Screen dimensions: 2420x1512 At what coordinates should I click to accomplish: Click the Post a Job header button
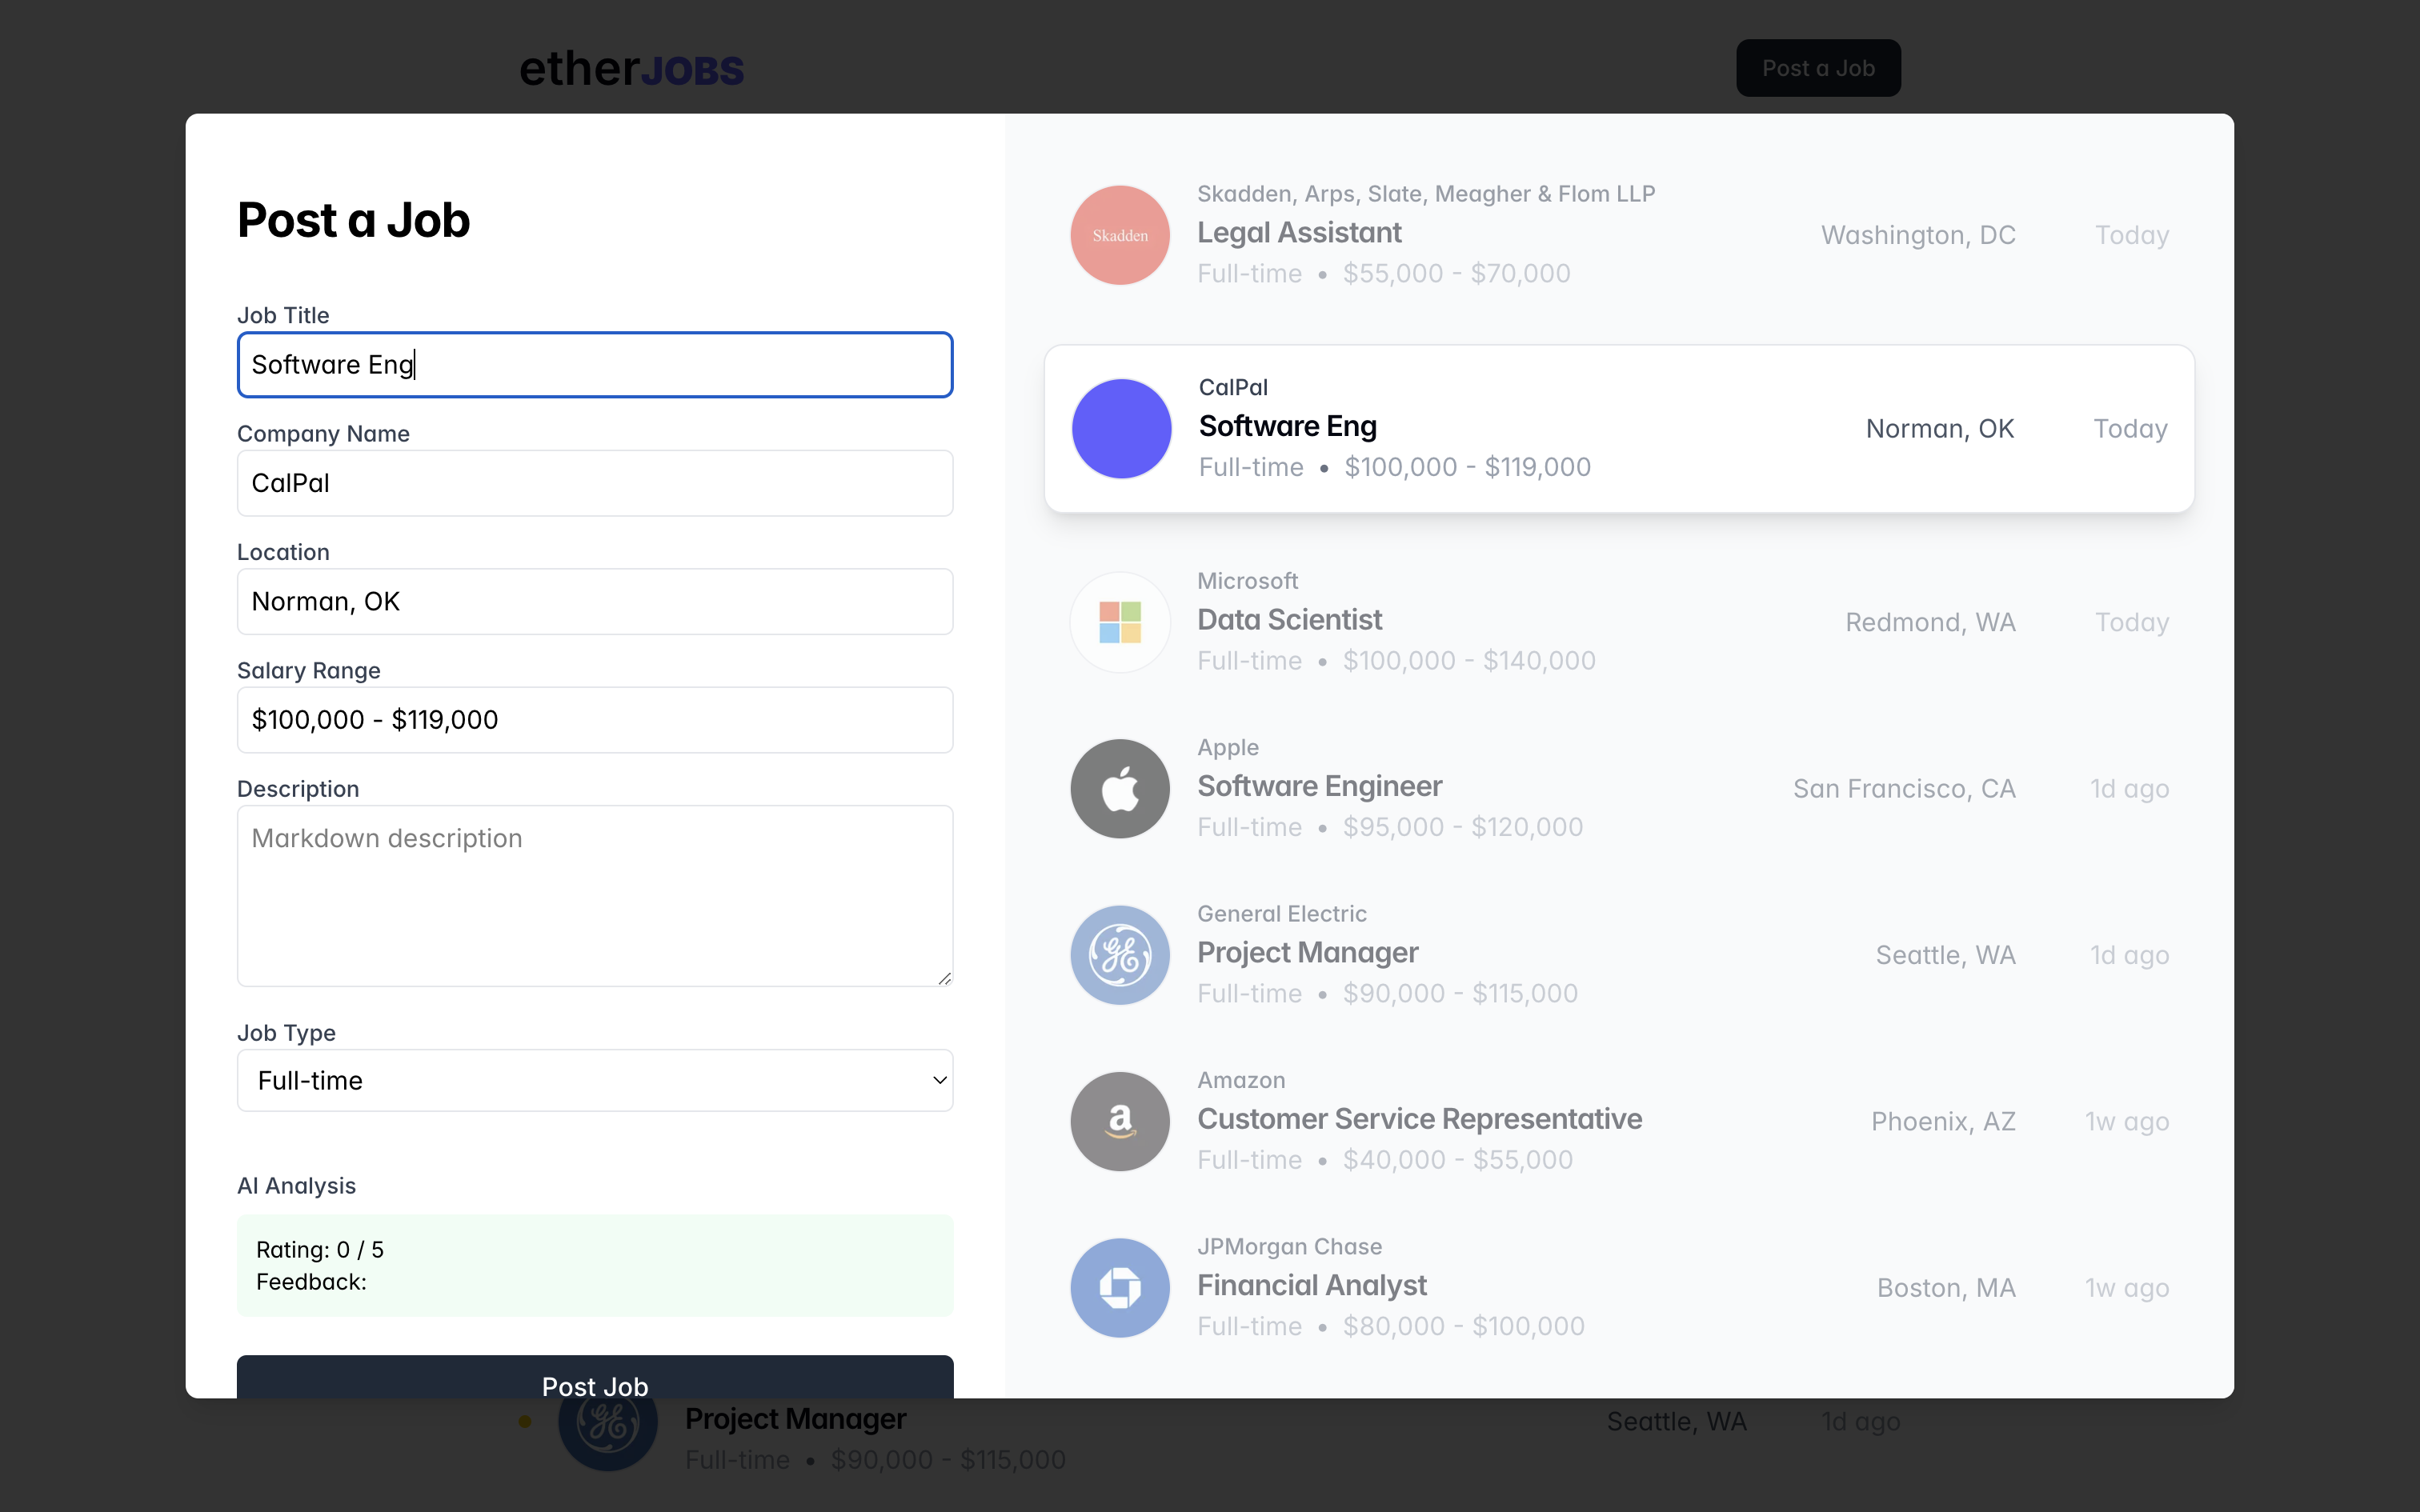tap(1817, 68)
